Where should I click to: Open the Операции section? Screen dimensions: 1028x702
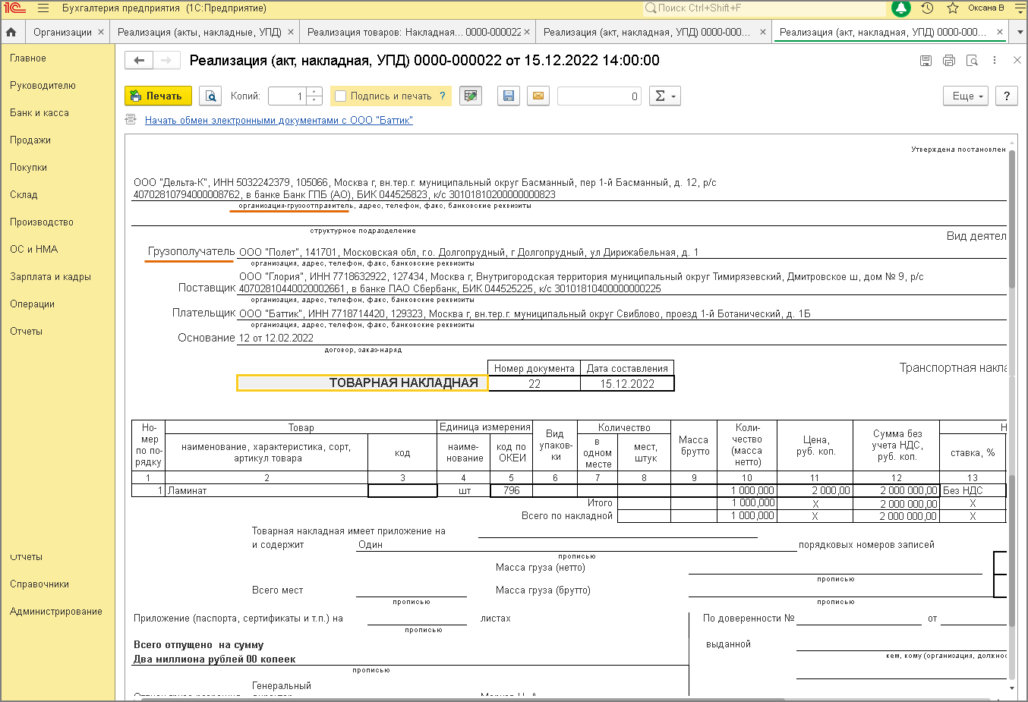pyautogui.click(x=32, y=304)
